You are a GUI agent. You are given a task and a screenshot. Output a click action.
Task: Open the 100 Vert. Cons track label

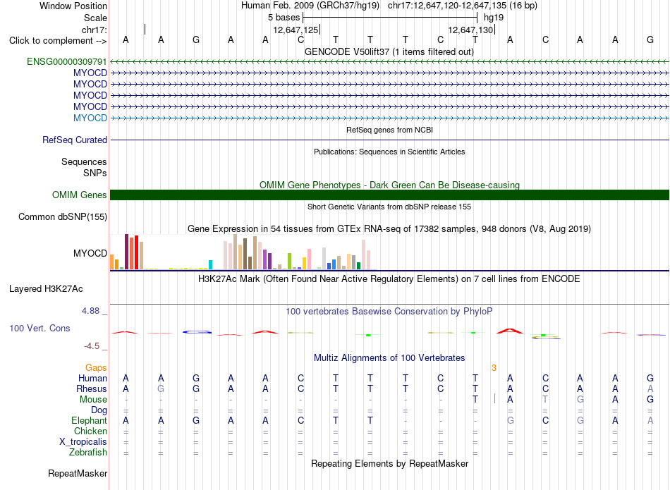(x=39, y=328)
